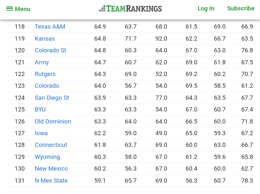
Task: Open the hamburger Menu icon
Action: [9, 9]
